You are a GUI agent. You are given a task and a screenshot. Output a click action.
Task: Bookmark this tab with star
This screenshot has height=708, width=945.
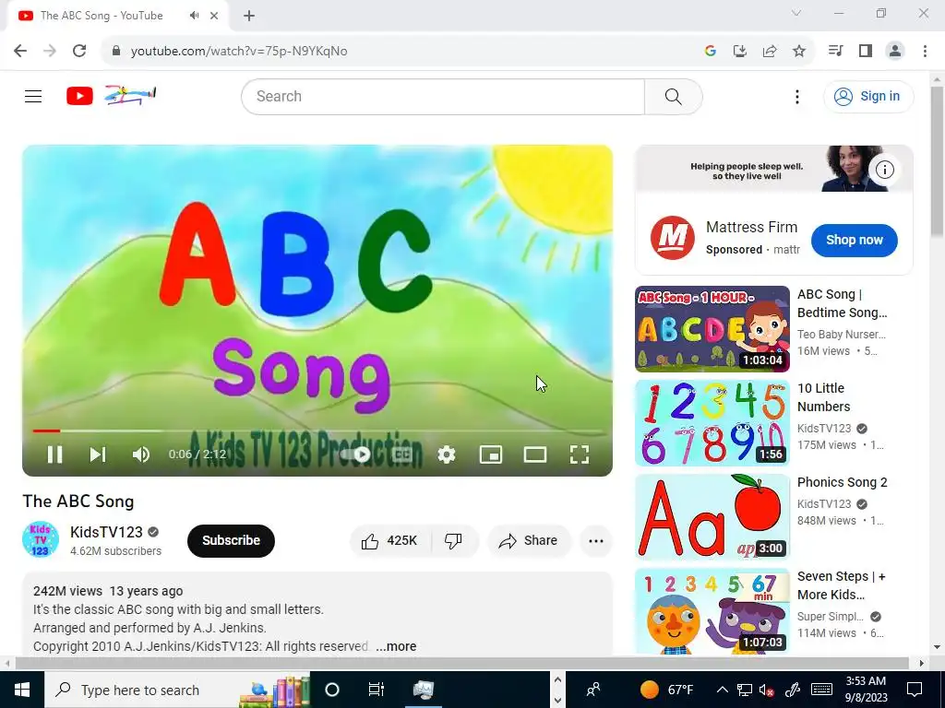799,52
